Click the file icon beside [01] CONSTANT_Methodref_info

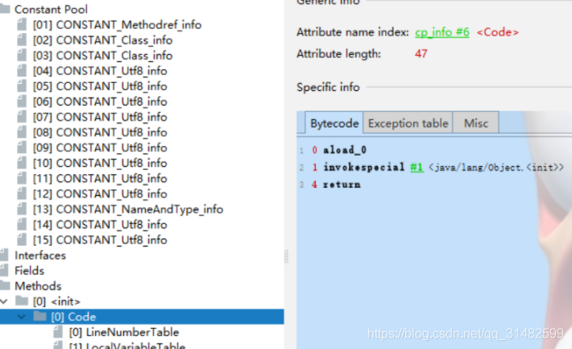[23, 25]
